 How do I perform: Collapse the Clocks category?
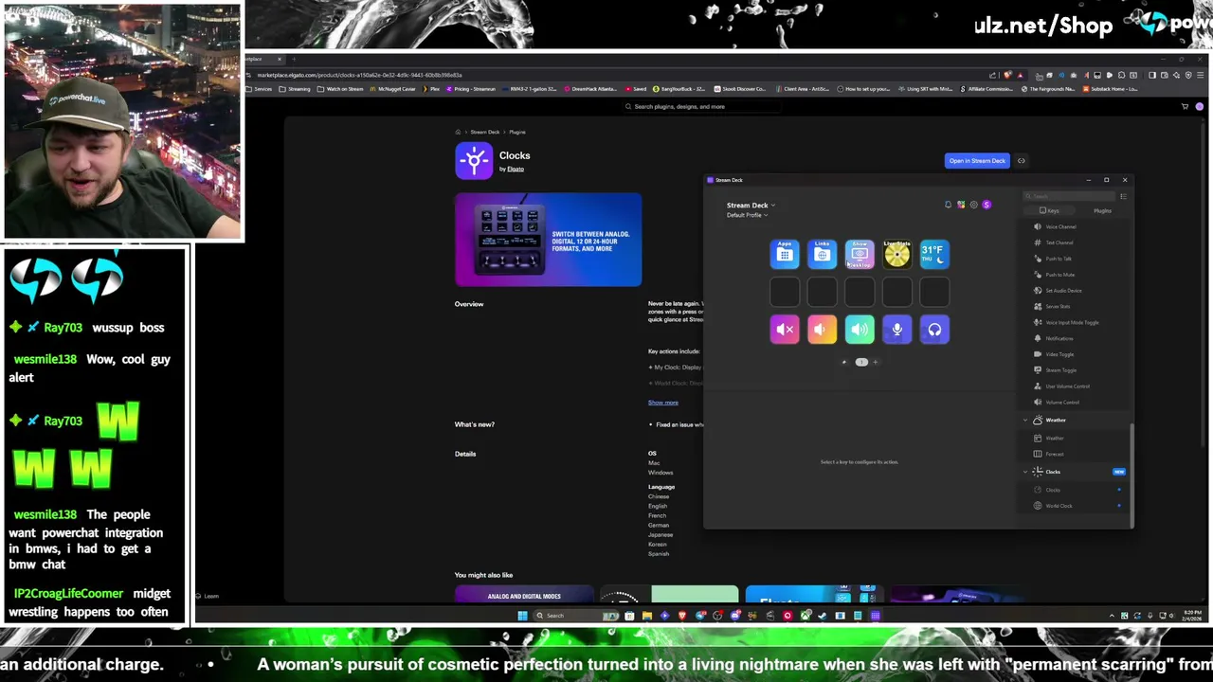[x=1025, y=472]
